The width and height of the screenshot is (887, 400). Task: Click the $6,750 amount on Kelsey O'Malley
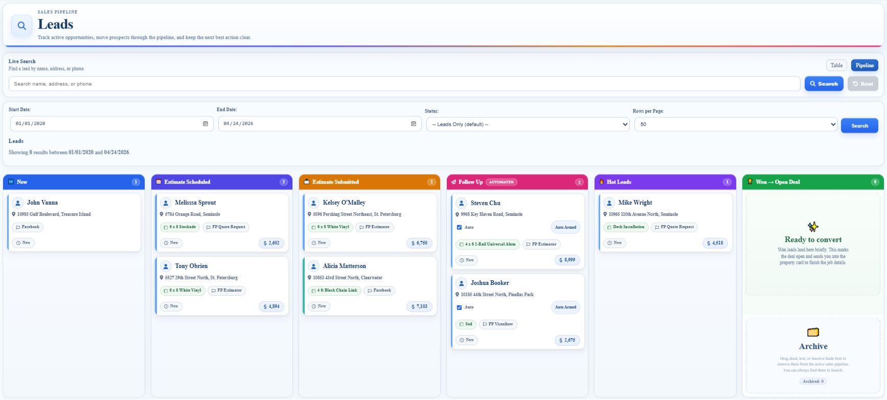(x=419, y=243)
